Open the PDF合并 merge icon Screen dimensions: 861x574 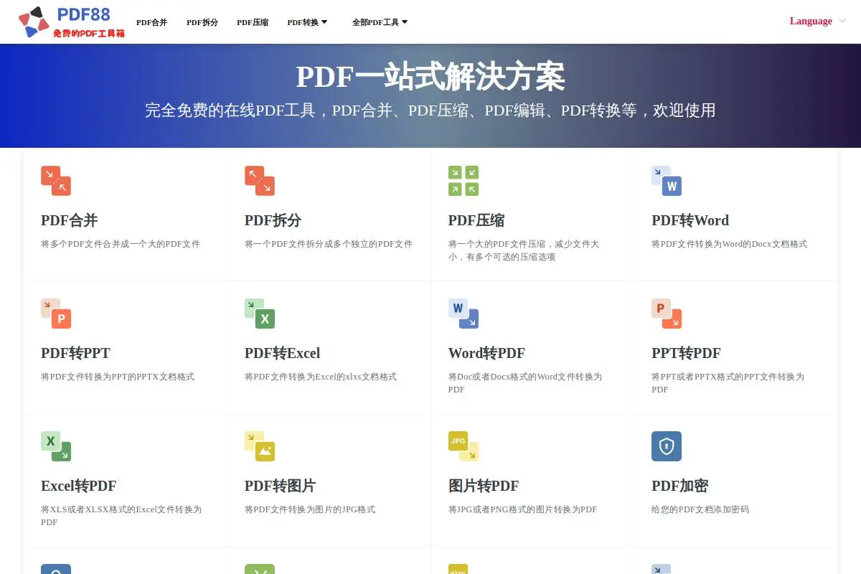(x=56, y=181)
